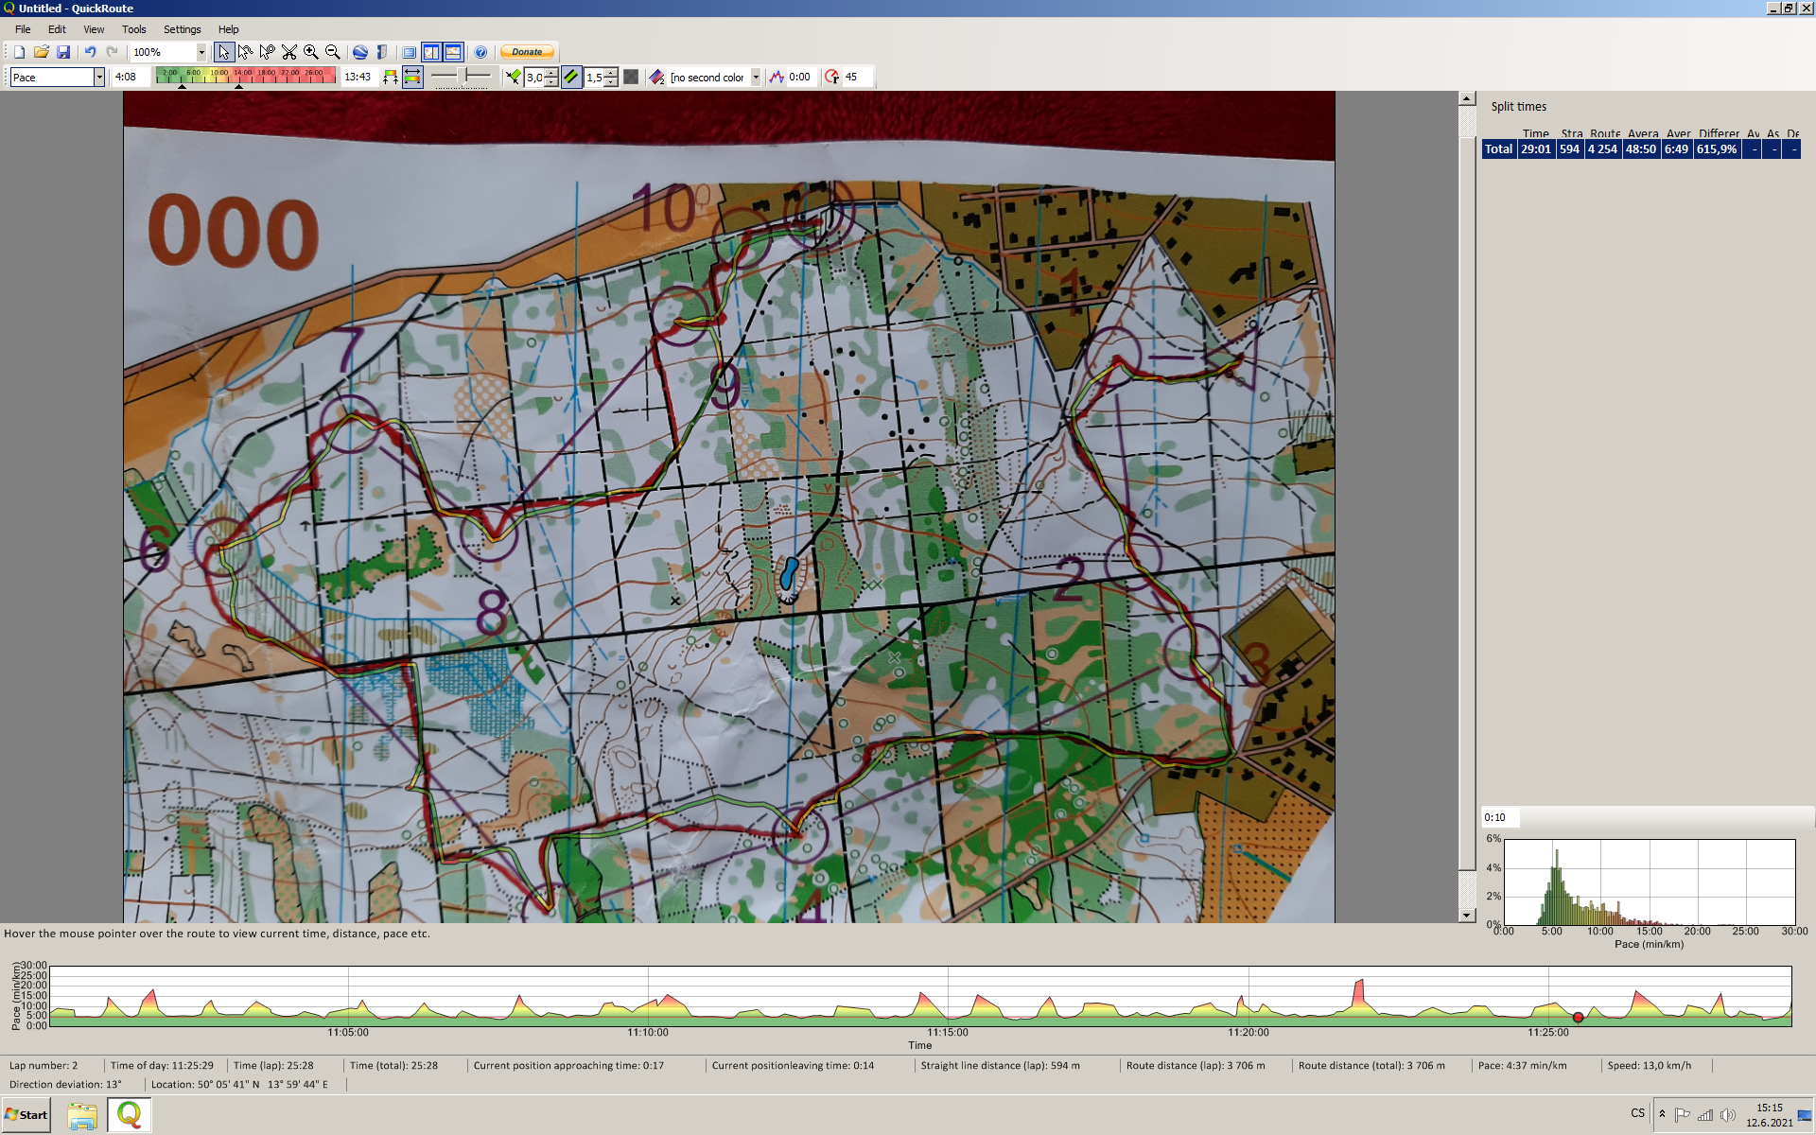Click the circle time radius 45 field

(x=857, y=78)
